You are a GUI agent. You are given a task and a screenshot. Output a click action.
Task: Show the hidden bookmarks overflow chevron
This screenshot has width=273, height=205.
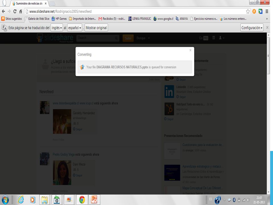tap(267, 19)
